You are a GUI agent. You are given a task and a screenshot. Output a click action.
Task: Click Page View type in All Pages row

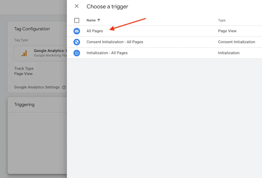click(227, 31)
